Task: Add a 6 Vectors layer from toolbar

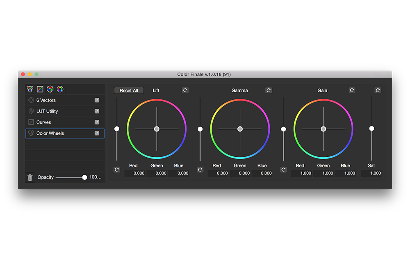Action: 60,89
